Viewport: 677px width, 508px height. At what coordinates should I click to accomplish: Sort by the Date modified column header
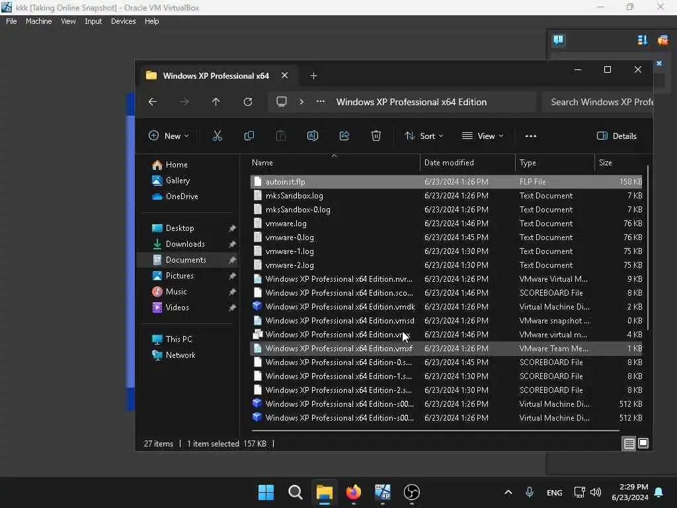pyautogui.click(x=467, y=163)
